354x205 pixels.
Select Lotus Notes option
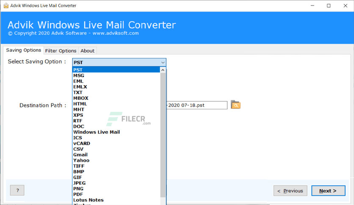[x=116, y=200]
